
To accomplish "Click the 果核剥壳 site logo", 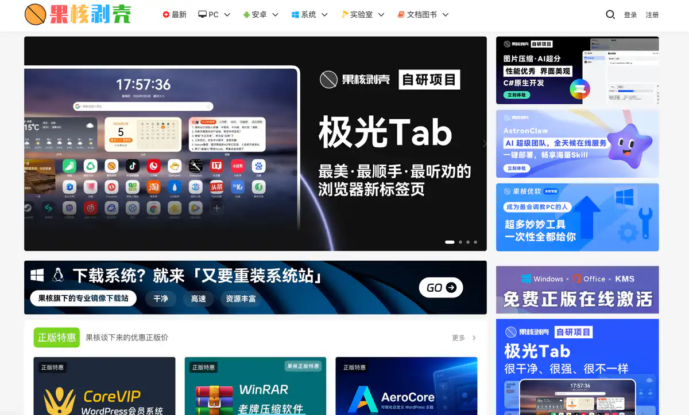I will (78, 14).
